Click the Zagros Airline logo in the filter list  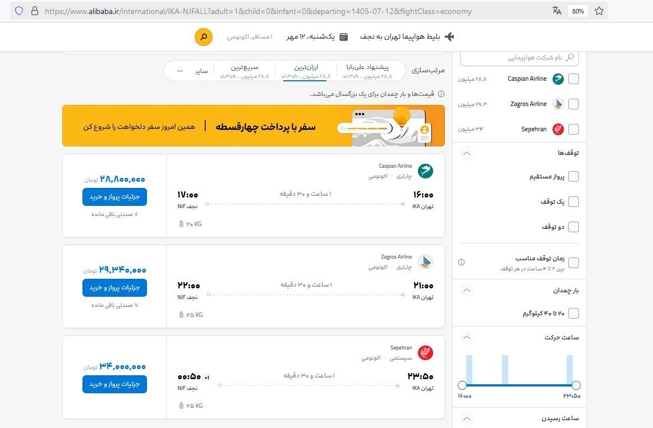click(558, 104)
